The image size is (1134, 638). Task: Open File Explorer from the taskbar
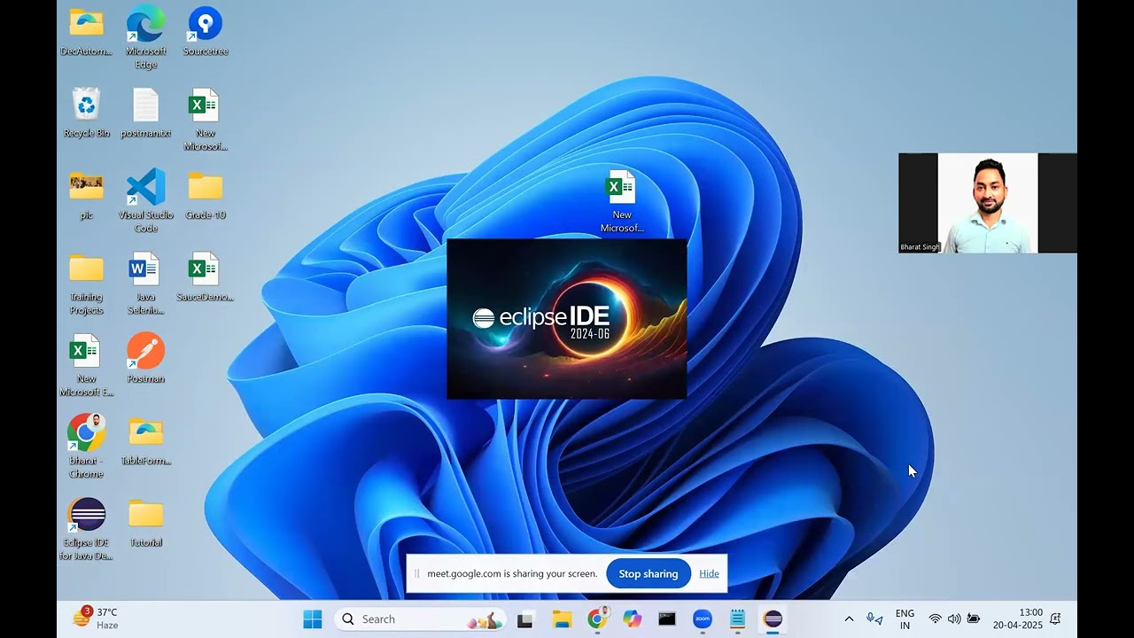(x=562, y=619)
